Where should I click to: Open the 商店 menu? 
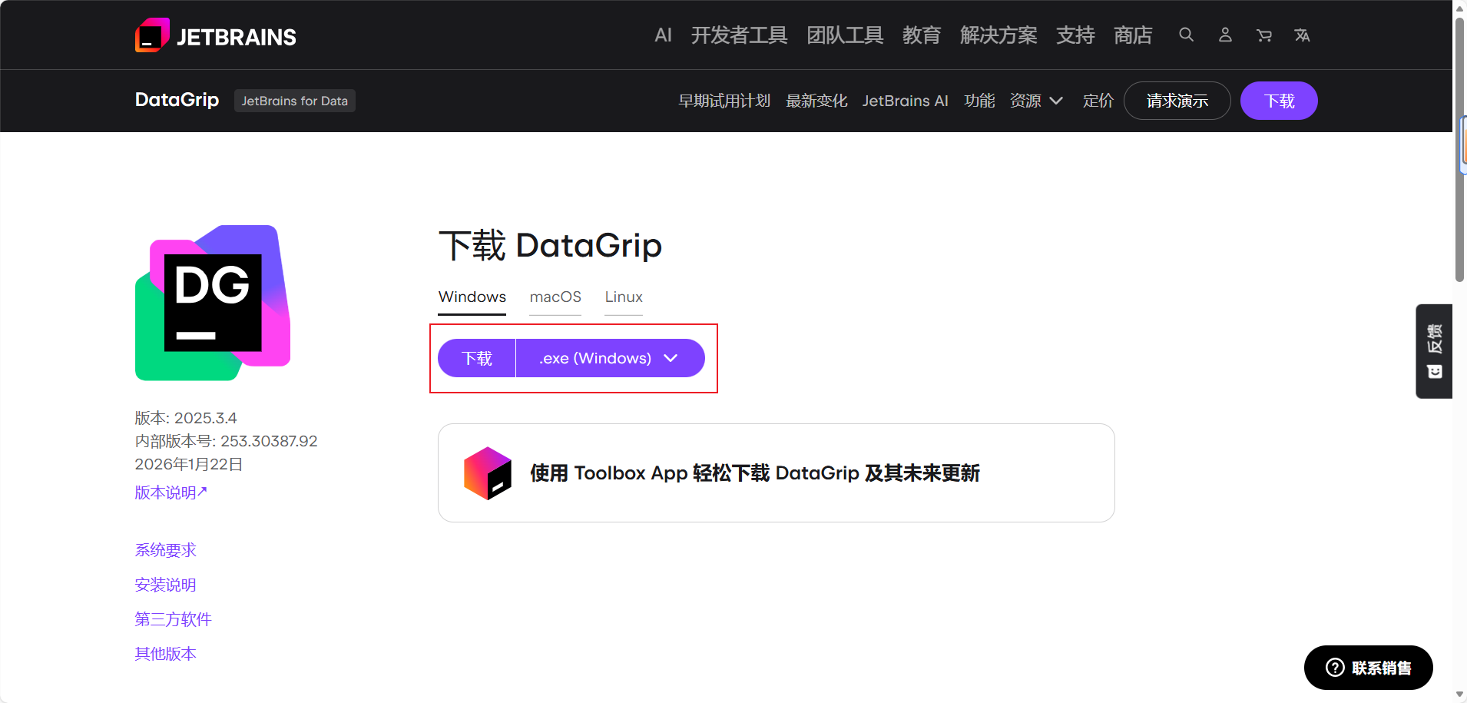click(1133, 35)
